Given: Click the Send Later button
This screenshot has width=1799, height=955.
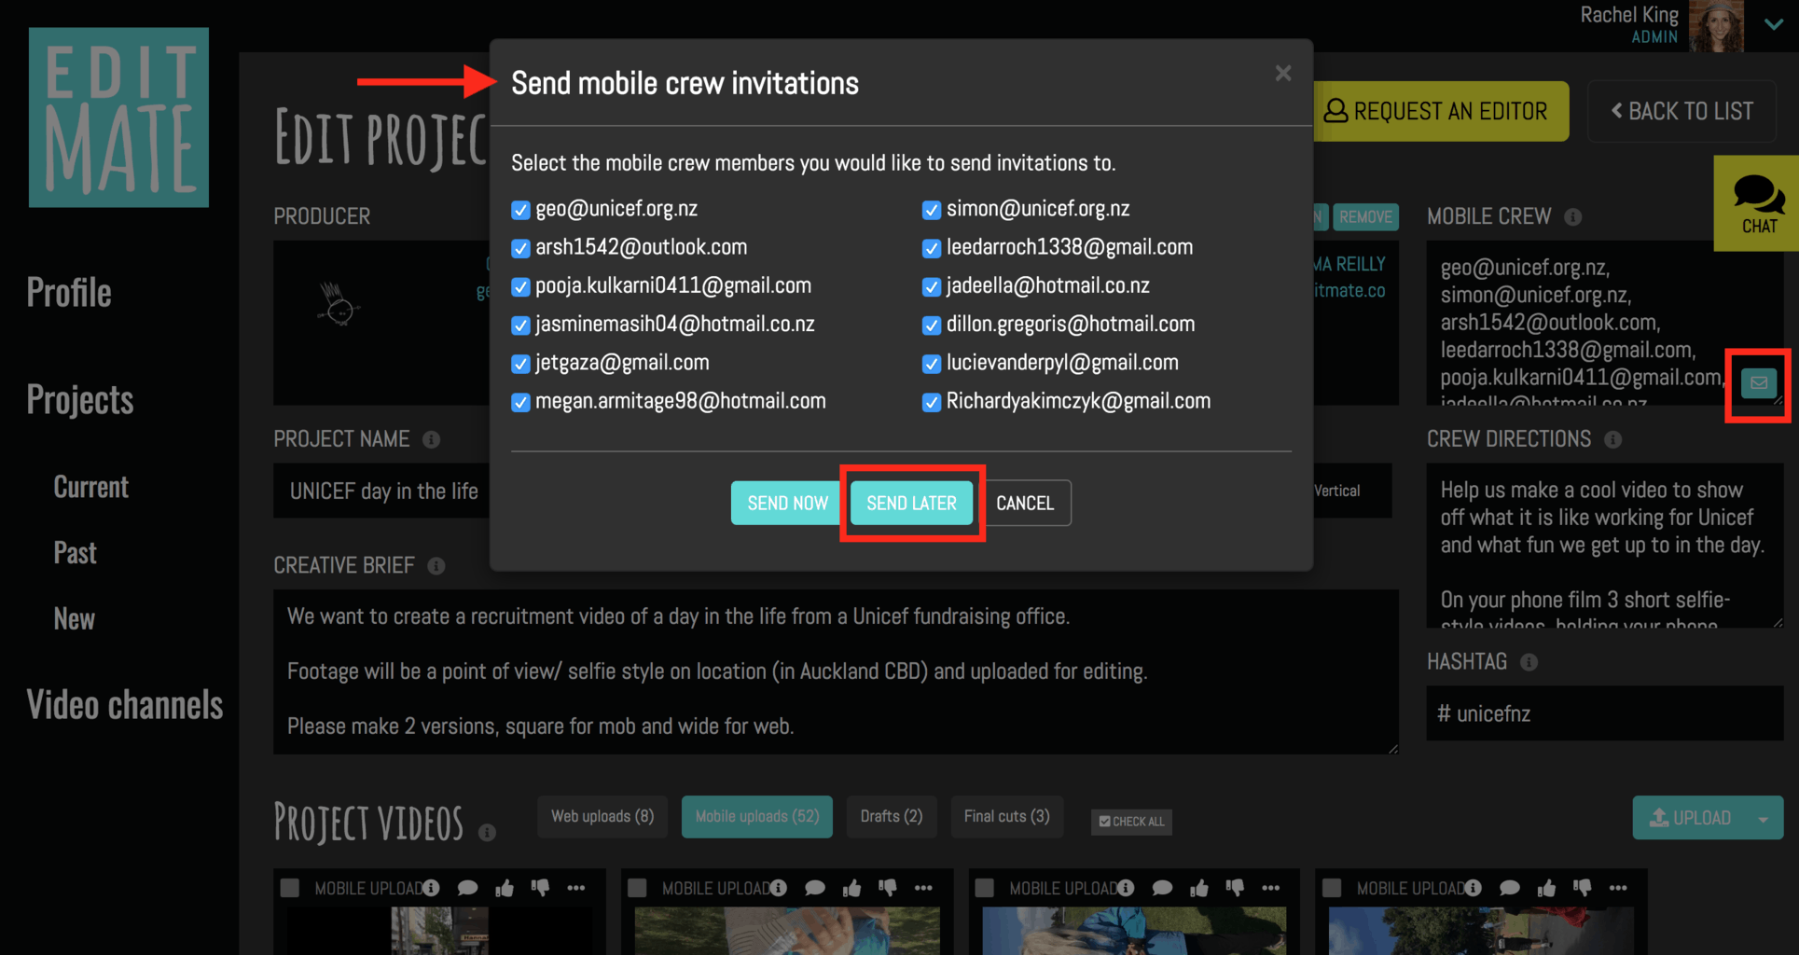Looking at the screenshot, I should tap(911, 504).
